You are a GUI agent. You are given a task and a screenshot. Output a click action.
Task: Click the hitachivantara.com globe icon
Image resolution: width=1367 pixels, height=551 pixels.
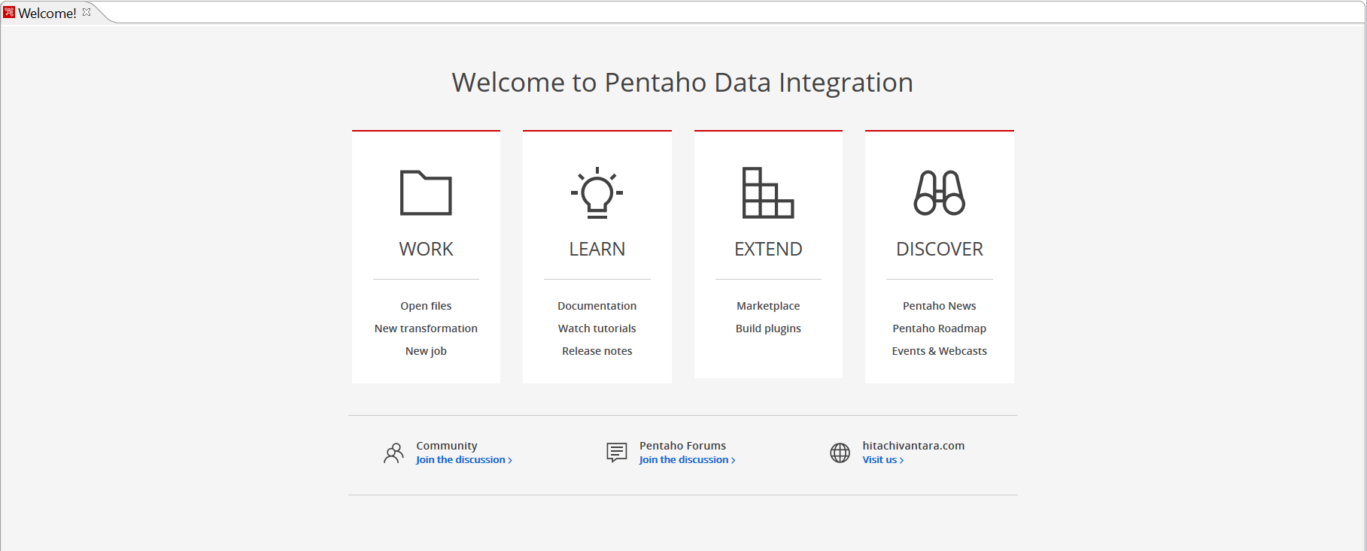coord(840,453)
